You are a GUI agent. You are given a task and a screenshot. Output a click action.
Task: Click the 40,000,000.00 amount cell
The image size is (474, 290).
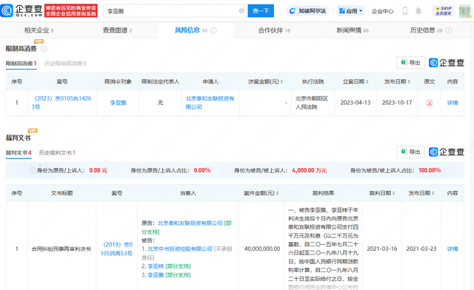pyautogui.click(x=262, y=249)
